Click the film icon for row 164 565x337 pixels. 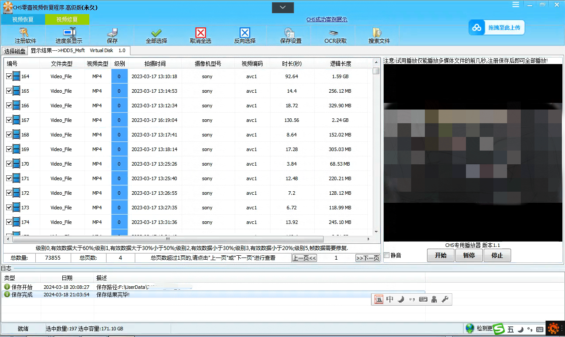(16, 76)
